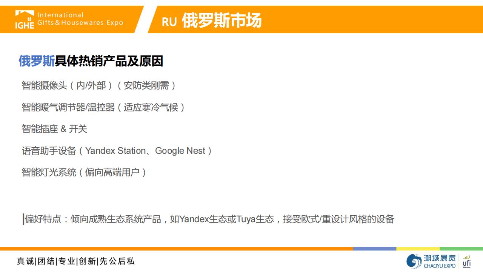This screenshot has width=483, height=272.
Task: Click the IGHE house logo icon
Action: pos(25,20)
